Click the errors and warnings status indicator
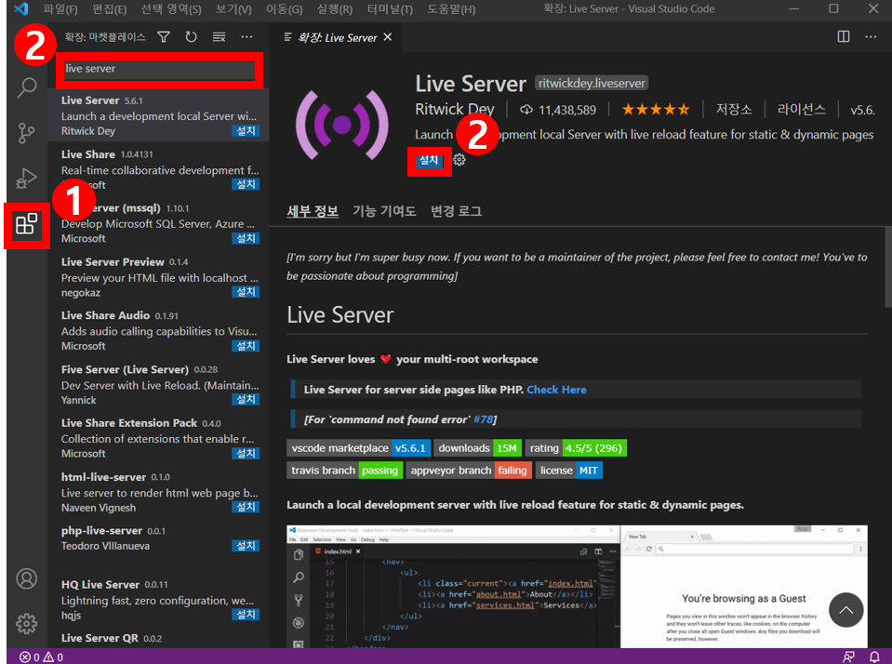 (42, 657)
